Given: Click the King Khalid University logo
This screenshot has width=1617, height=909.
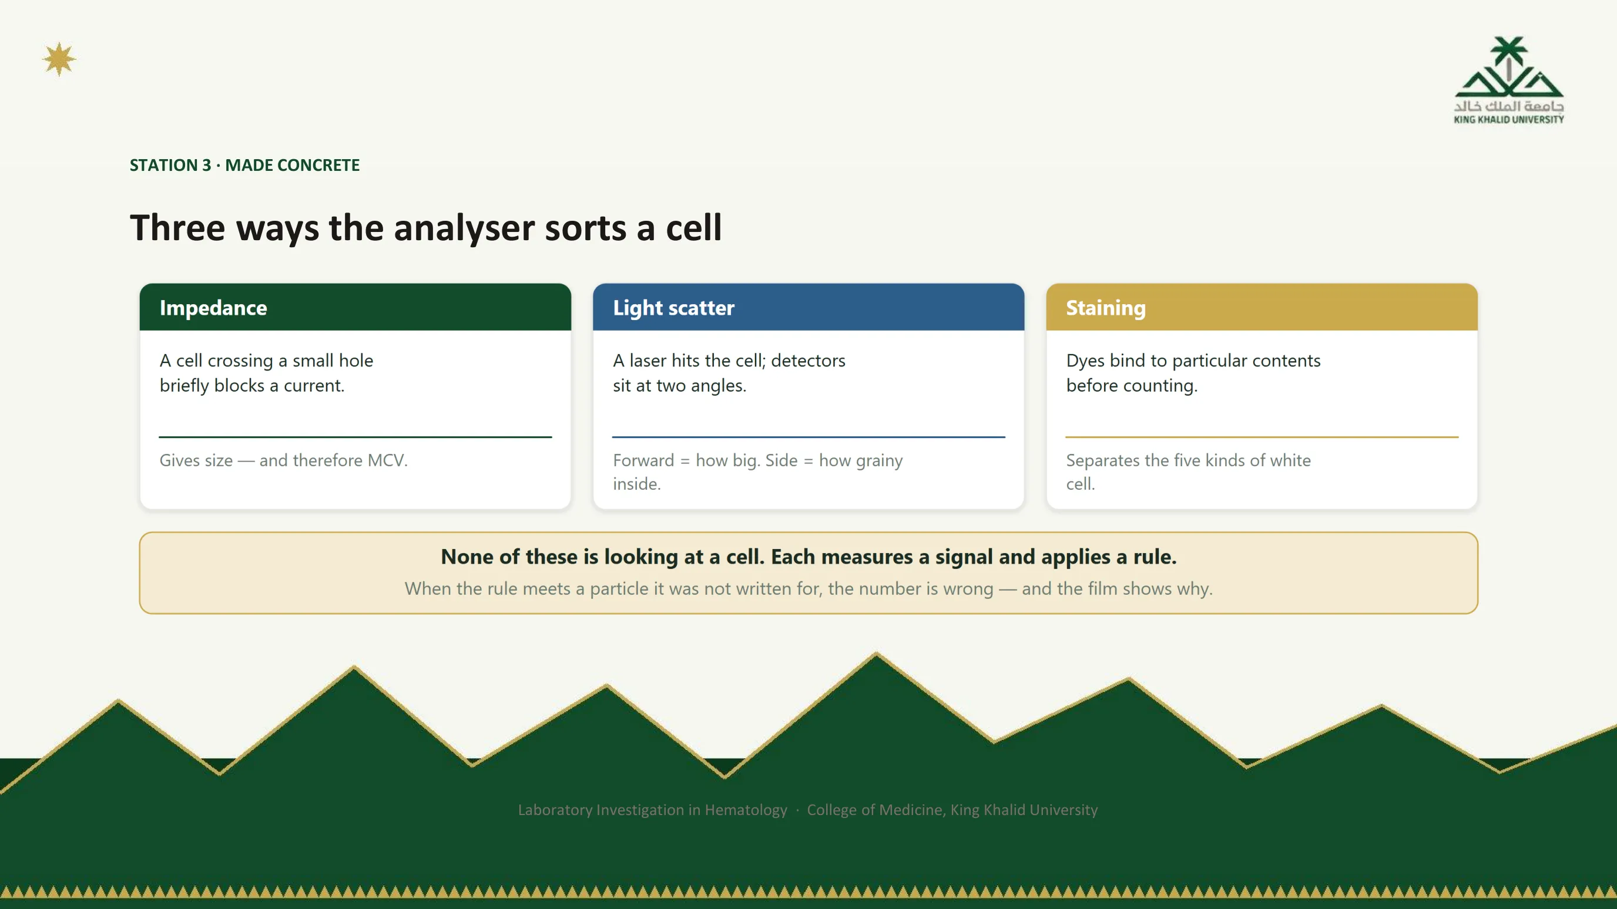Looking at the screenshot, I should [1508, 80].
